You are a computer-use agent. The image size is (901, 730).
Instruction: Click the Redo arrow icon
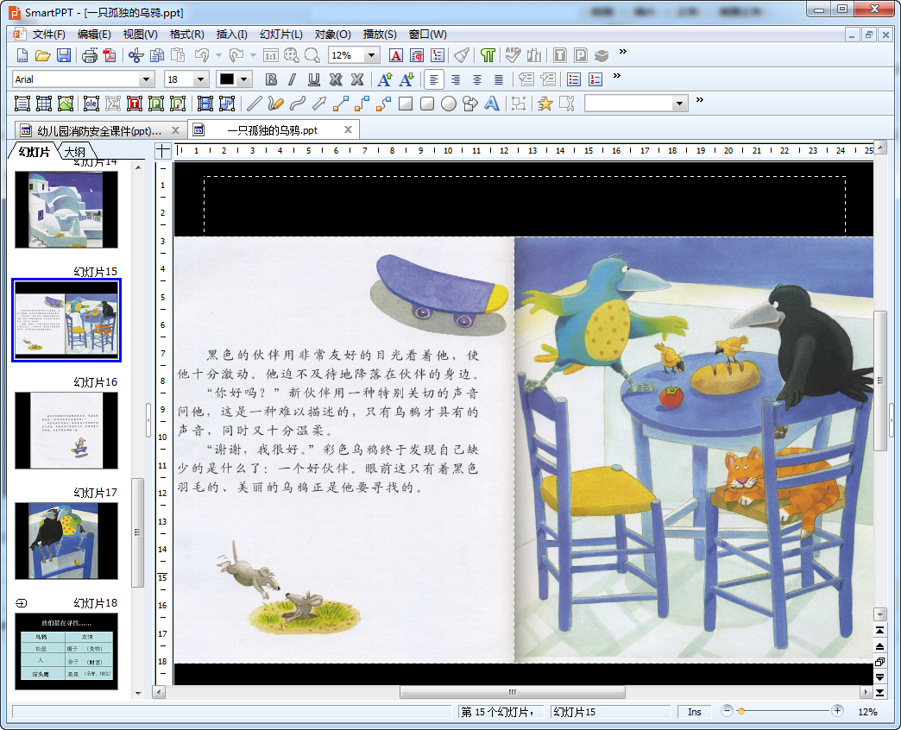click(x=236, y=55)
